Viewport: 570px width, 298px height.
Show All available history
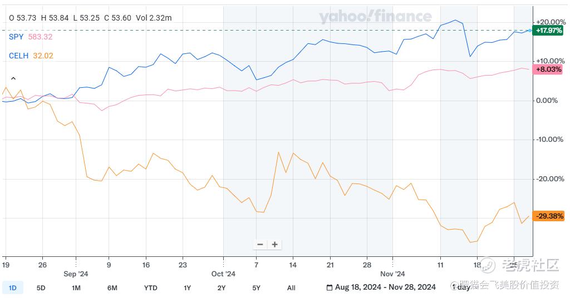tap(291, 288)
